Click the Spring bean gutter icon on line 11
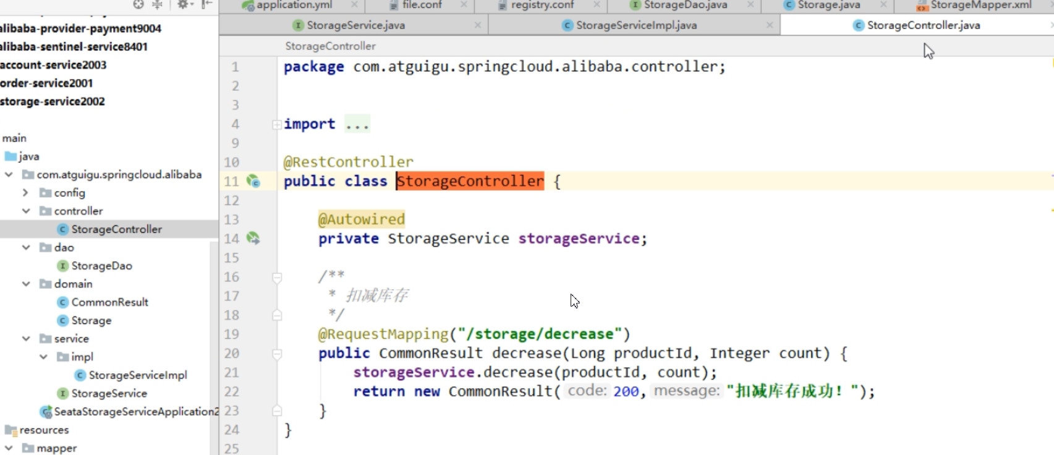Viewport: 1054px width, 455px height. [253, 181]
